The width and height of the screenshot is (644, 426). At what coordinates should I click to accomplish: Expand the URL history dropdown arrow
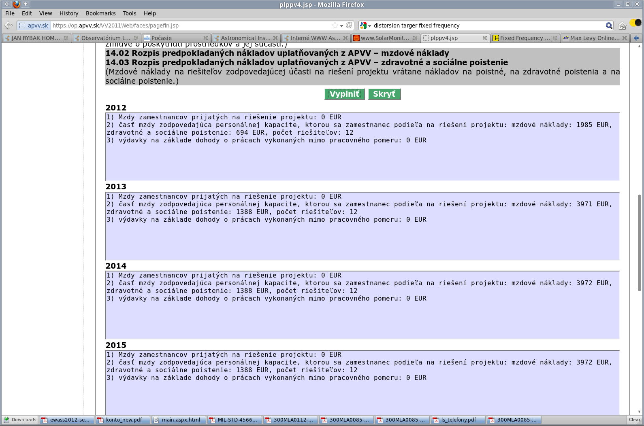[342, 25]
